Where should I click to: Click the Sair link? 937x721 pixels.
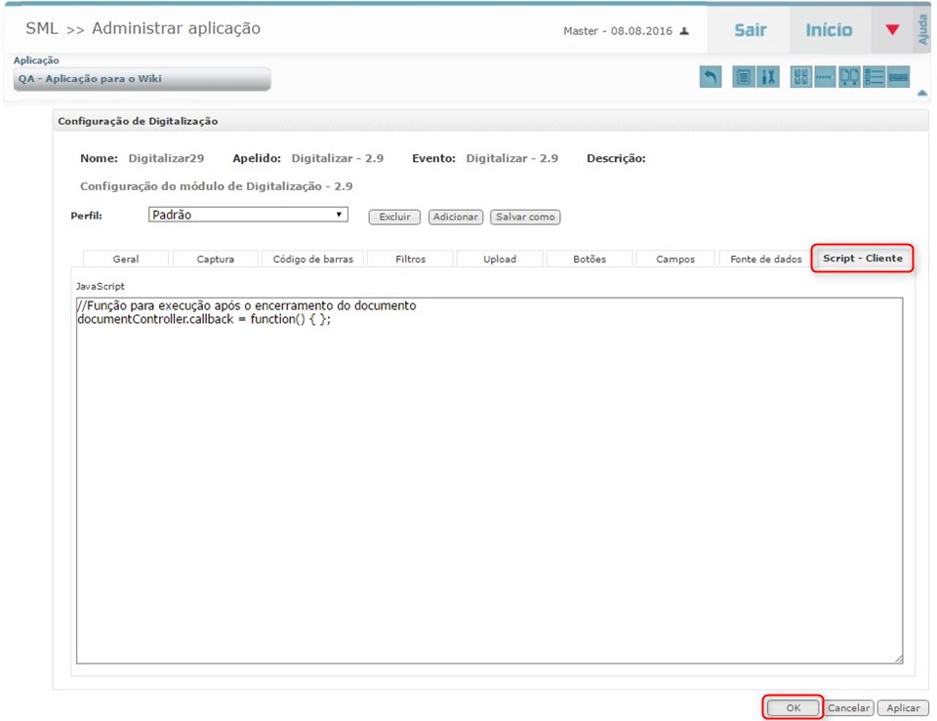tap(750, 30)
